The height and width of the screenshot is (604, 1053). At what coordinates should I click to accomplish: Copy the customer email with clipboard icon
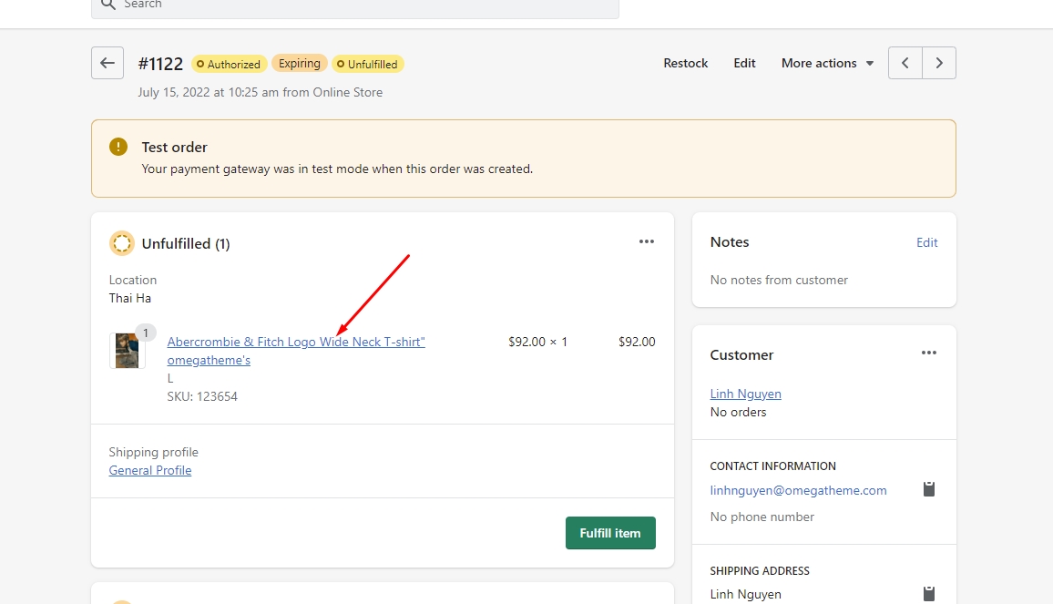(x=928, y=489)
